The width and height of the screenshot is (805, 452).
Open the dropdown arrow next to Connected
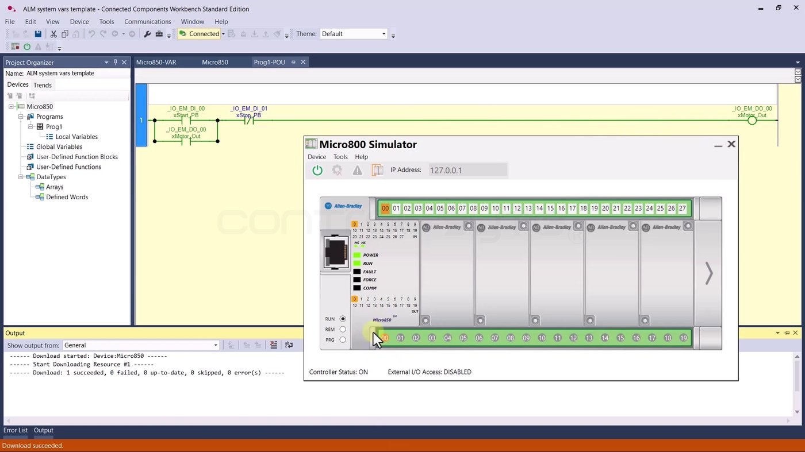[x=223, y=34]
